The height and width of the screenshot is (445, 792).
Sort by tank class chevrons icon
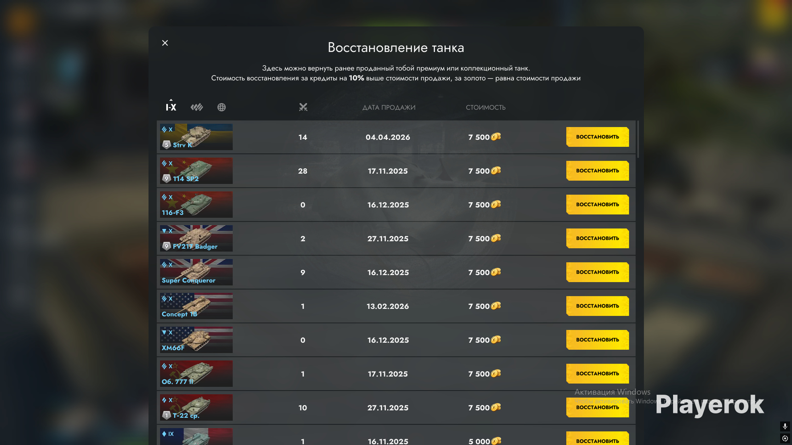coord(196,107)
